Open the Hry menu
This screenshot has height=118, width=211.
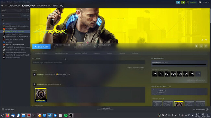(20, 2)
